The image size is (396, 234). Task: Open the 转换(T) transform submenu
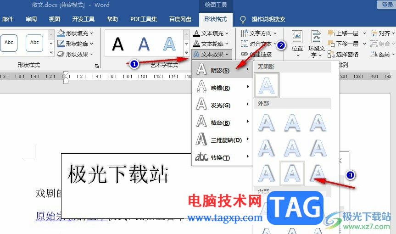(x=222, y=156)
